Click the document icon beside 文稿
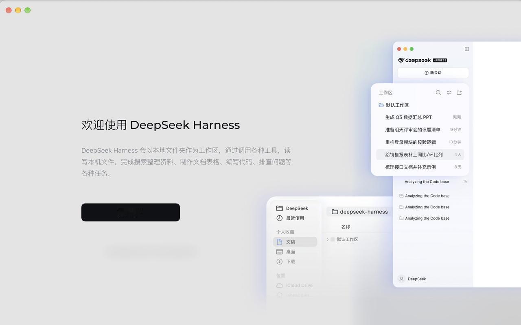The image size is (521, 325). (x=280, y=242)
